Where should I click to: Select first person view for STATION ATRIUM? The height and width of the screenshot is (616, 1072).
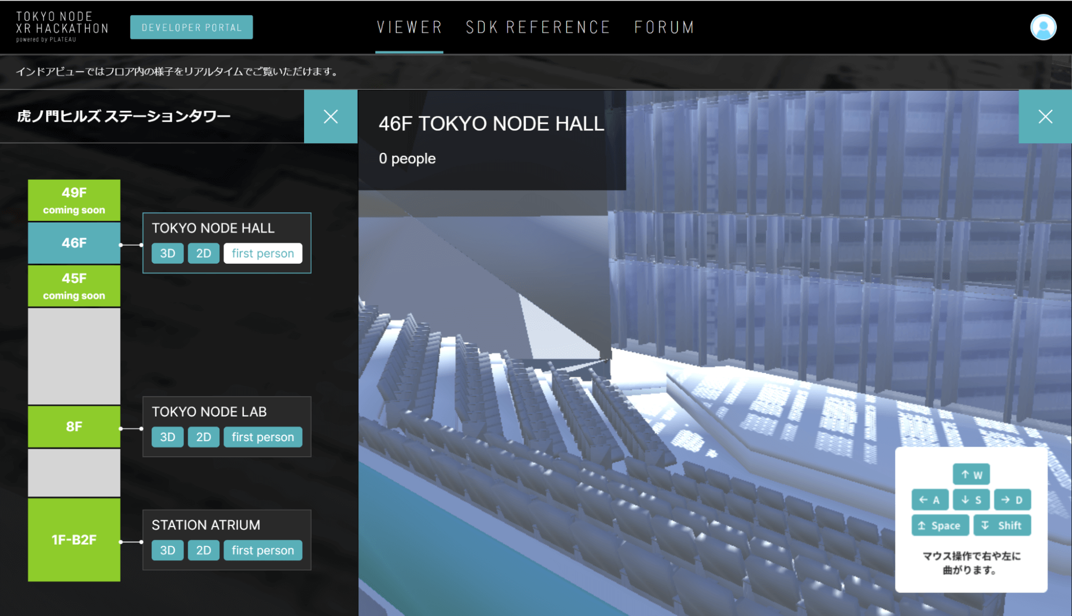tap(263, 550)
